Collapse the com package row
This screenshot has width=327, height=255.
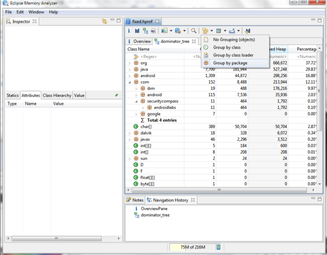pos(130,82)
